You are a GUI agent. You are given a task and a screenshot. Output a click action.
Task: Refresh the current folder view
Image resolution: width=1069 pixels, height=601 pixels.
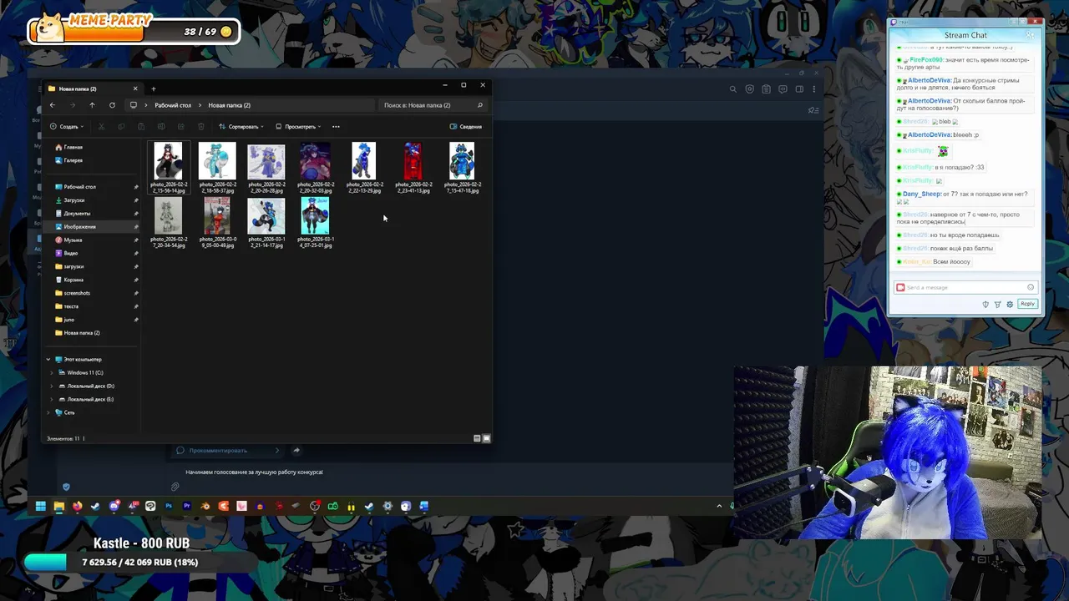[x=112, y=105]
